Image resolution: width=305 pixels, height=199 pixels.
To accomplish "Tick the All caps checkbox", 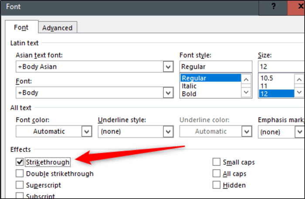I will [217, 173].
